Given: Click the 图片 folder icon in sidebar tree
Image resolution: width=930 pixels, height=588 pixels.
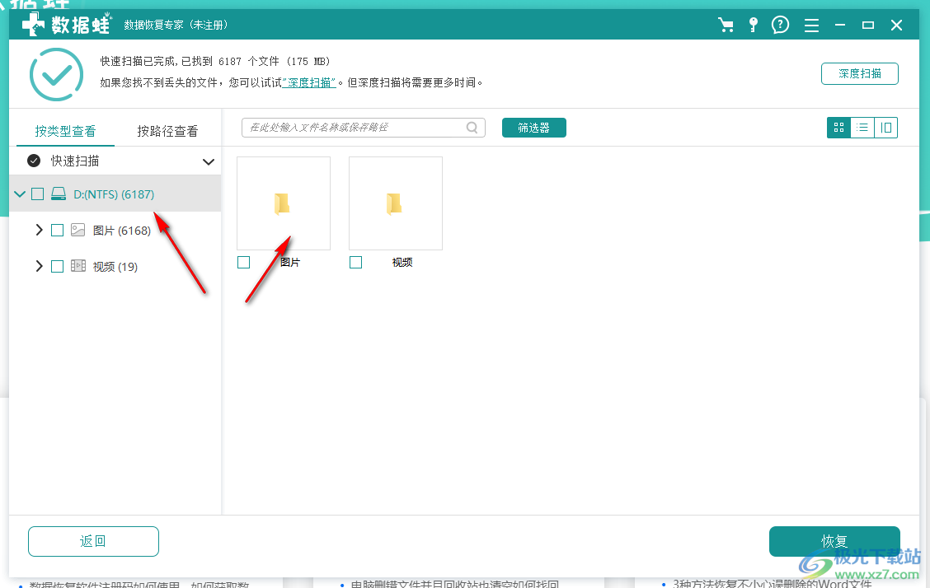Looking at the screenshot, I should 77,230.
